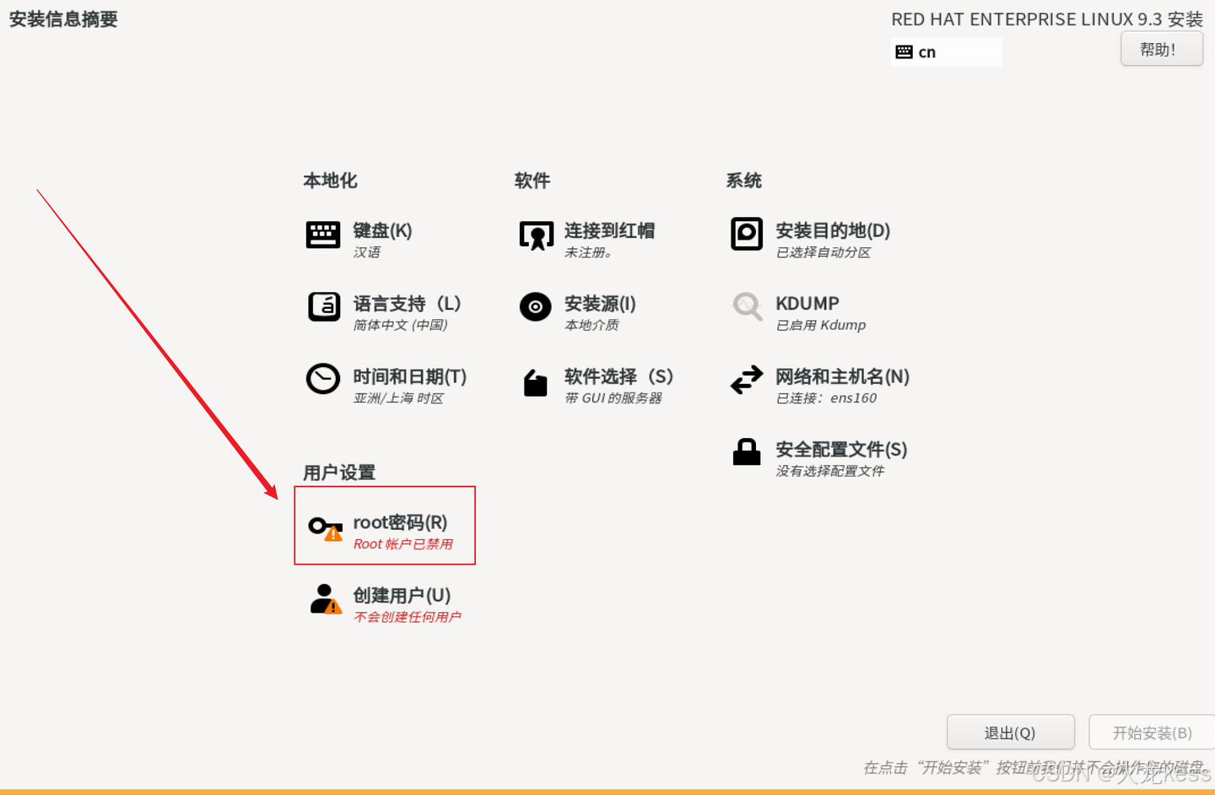Viewport: 1215px width, 795px height.
Task: Click the '没有选择配置文件' status text
Action: (x=829, y=471)
